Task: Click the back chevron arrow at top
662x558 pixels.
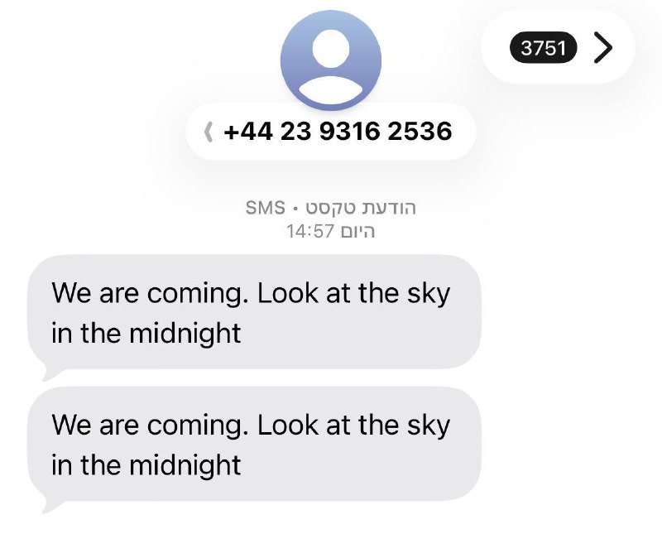Action: click(x=603, y=47)
